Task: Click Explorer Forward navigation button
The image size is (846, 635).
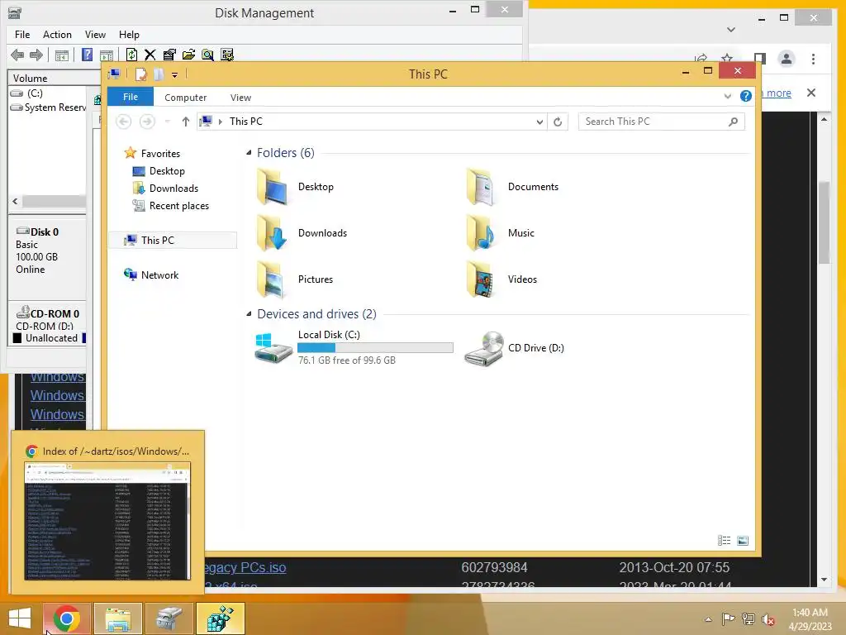Action: (147, 122)
